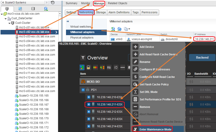Select the ScaleIO-10.239.155.165 VM in tree
Image resolution: width=216 pixels, height=132 pixels.
coord(34,96)
